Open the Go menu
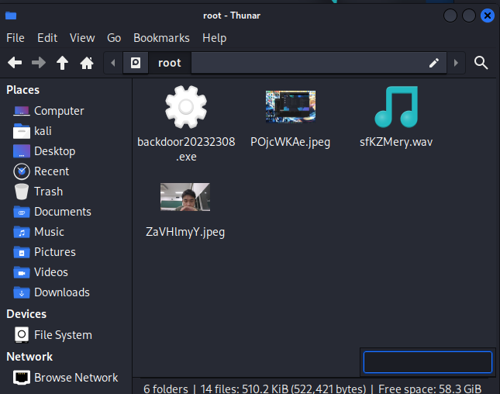Viewport: 500px width, 394px height. click(114, 38)
